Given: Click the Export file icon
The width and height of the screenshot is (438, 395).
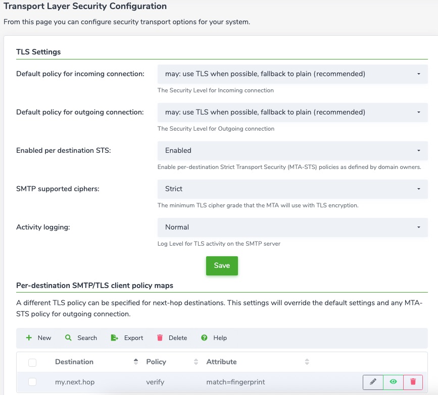Looking at the screenshot, I should pyautogui.click(x=114, y=338).
